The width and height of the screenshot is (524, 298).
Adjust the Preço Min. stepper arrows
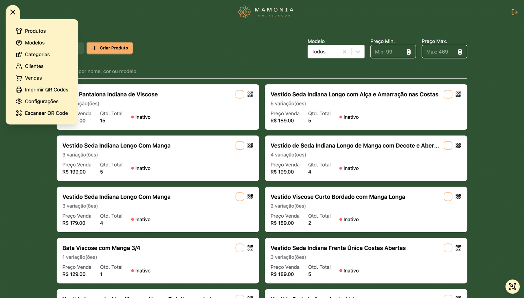(408, 52)
